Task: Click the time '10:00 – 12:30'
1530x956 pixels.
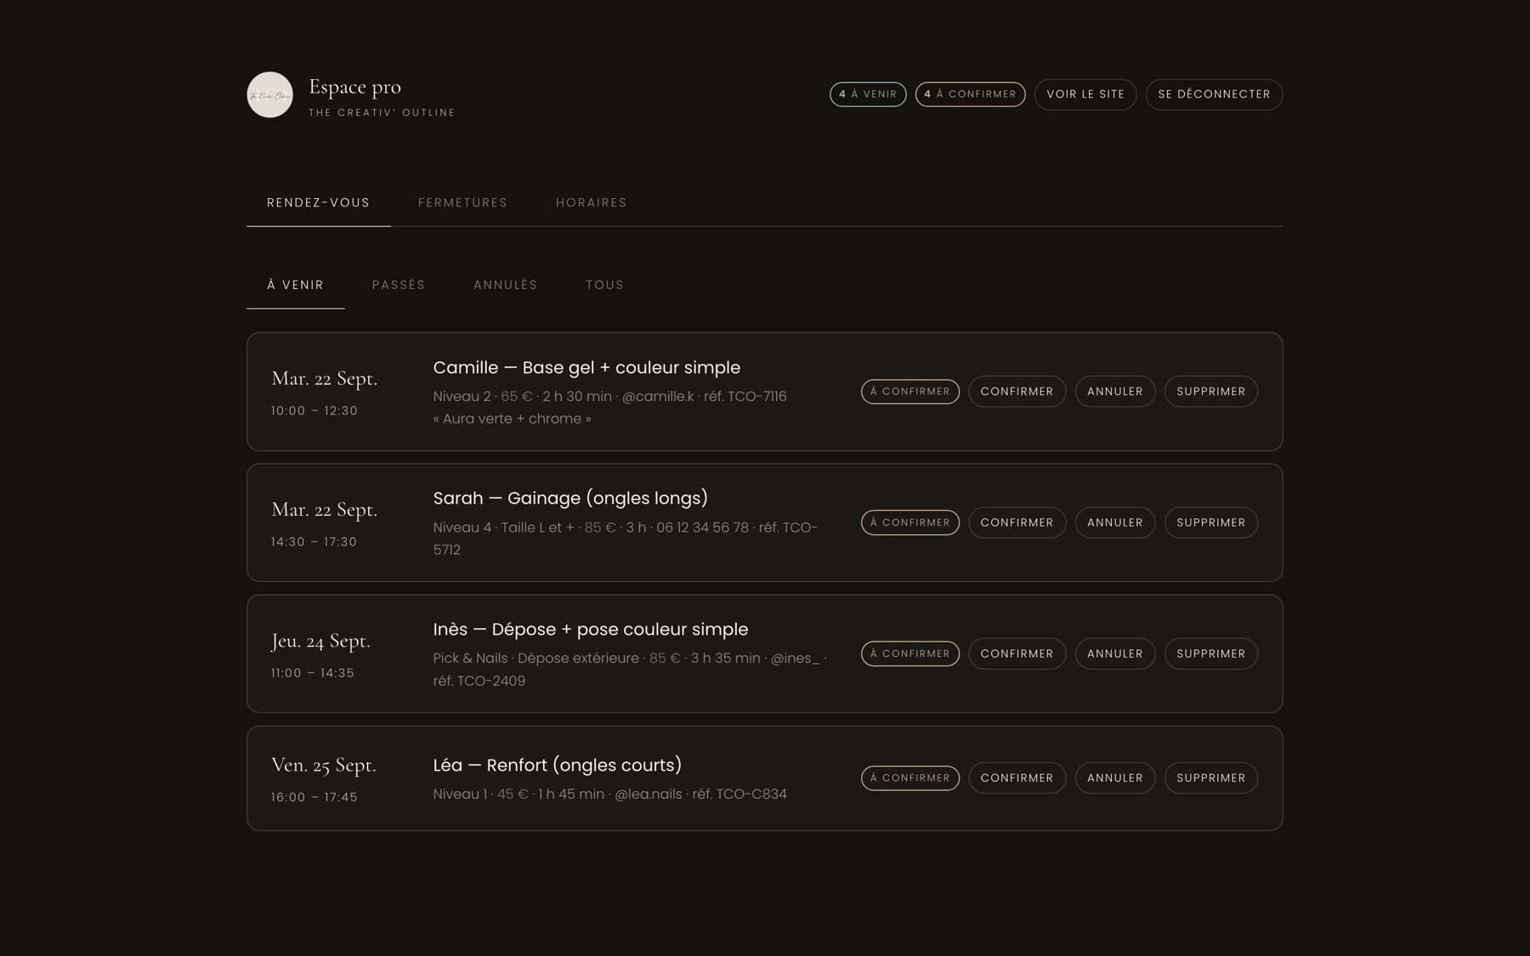Action: coord(314,411)
